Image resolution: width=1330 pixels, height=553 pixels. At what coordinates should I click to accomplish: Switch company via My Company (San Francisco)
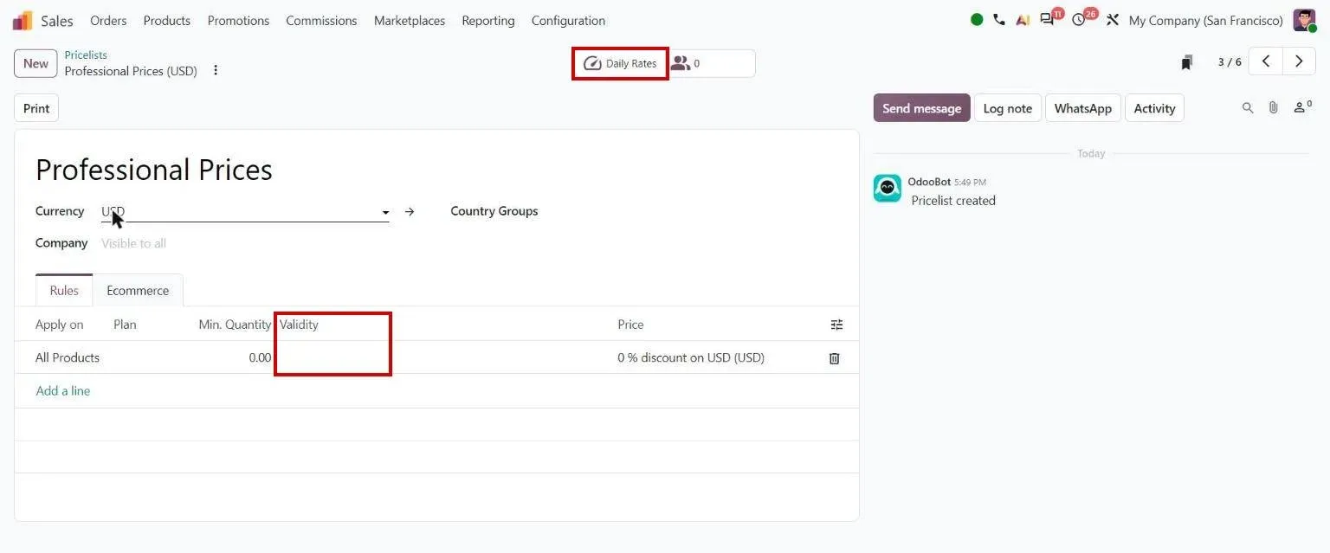pyautogui.click(x=1205, y=20)
